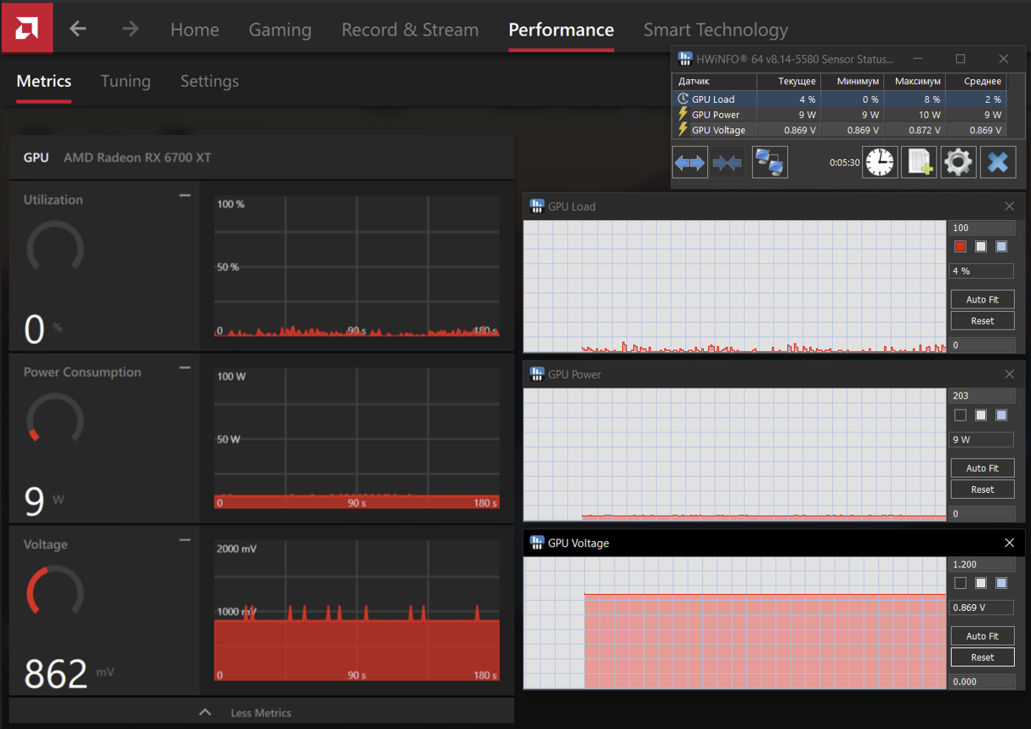Toggle first checkbox in GPU Voltage graph
1031x729 pixels.
pos(960,583)
